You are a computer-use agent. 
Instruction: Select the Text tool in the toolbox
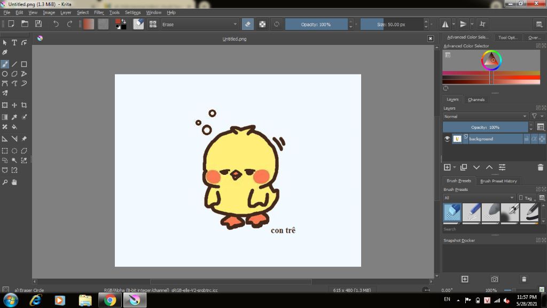[x=14, y=43]
